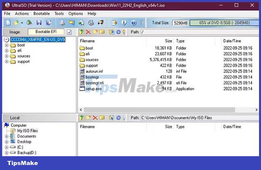261x170 pixels.
Task: Click the Rename icon in image pane toolbar
Action: pos(102,32)
